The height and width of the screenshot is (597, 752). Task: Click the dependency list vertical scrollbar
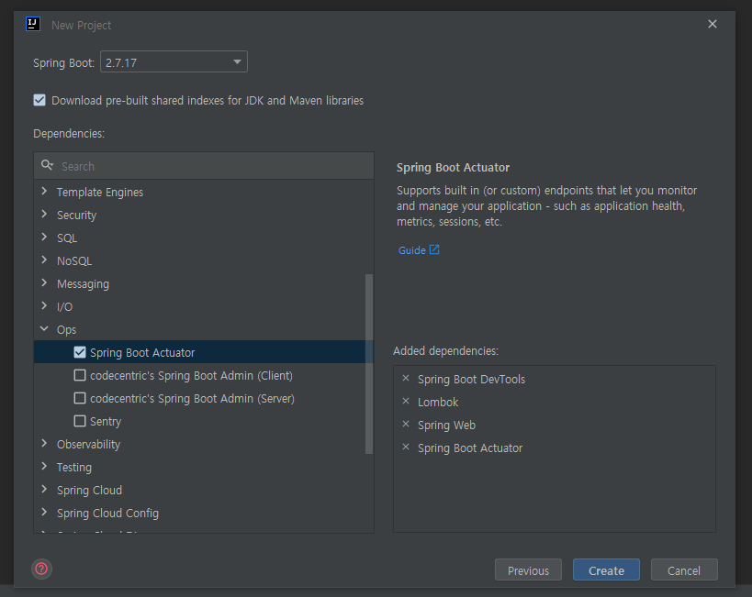[x=369, y=364]
